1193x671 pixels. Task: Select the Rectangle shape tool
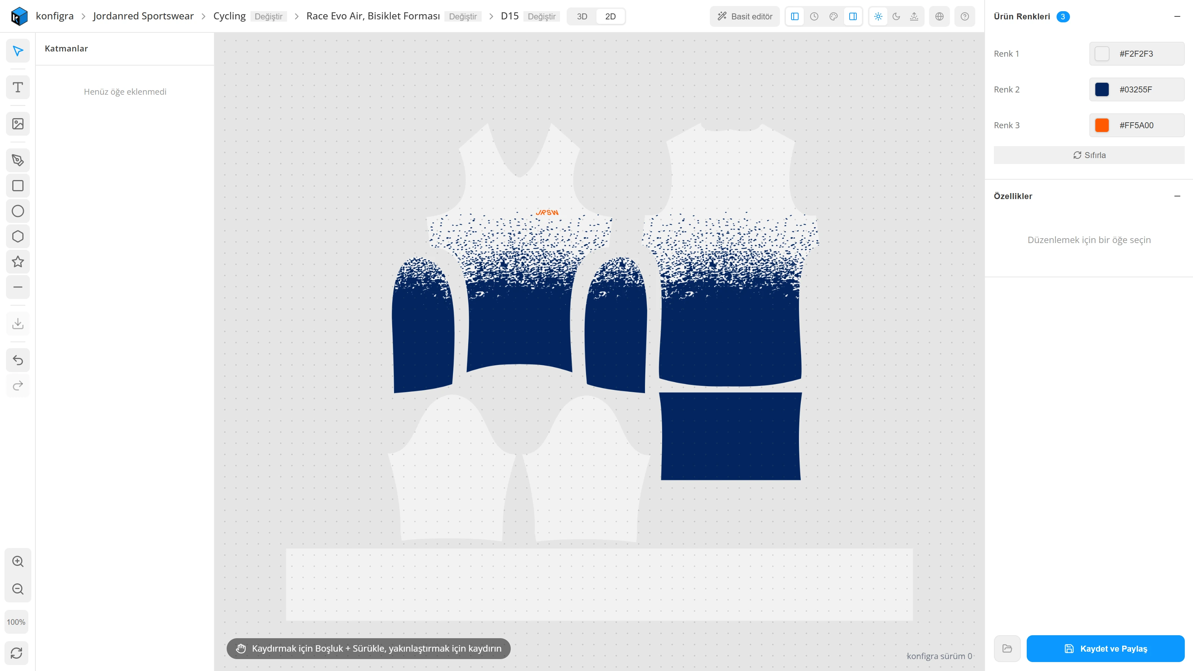click(x=18, y=186)
